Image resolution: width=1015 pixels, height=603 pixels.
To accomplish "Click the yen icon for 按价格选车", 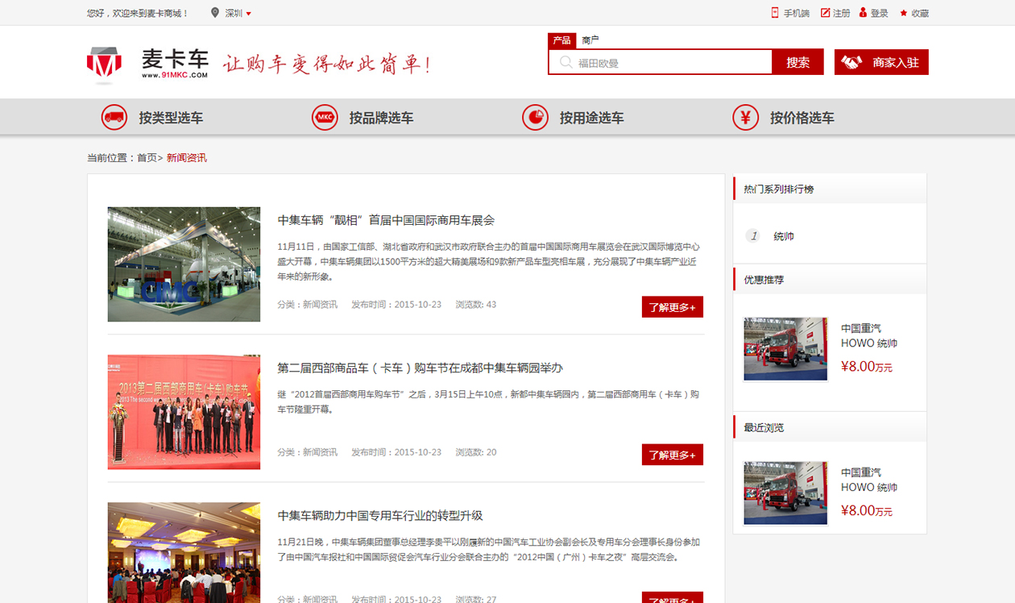I will click(745, 117).
